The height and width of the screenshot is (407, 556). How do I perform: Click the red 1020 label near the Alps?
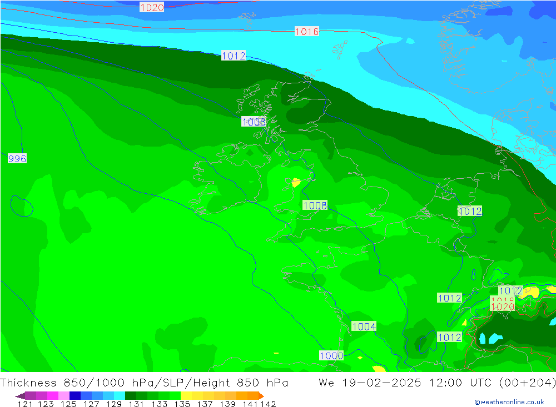(x=503, y=306)
